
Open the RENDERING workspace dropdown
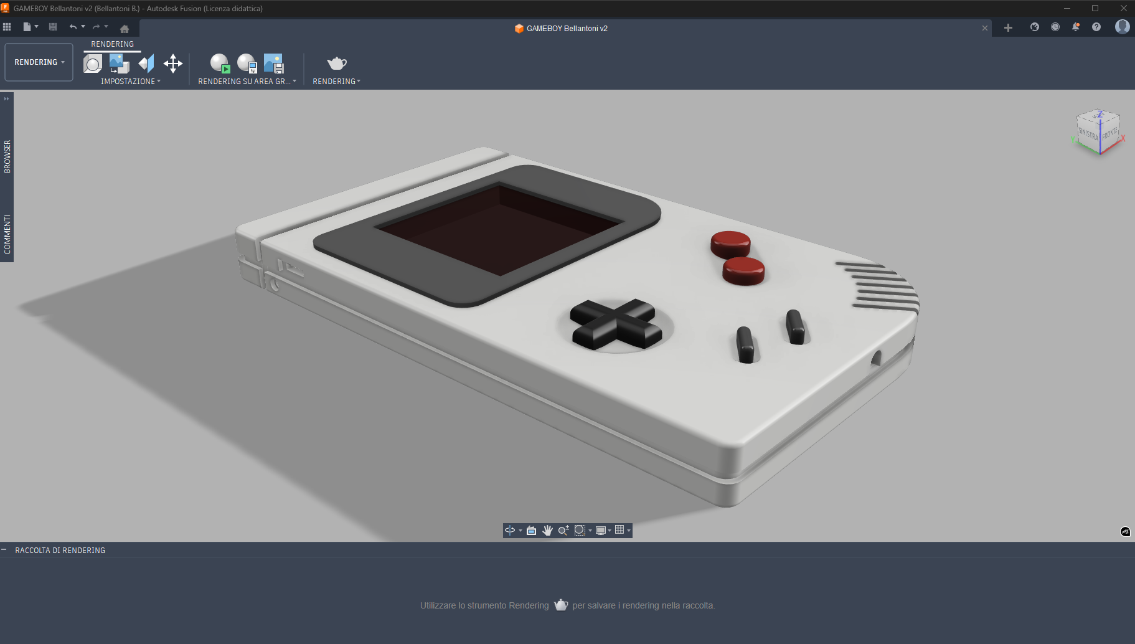click(39, 62)
